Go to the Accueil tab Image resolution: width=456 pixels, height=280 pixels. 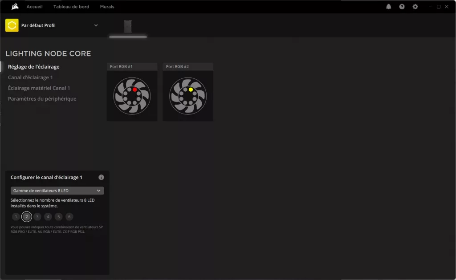pos(35,7)
